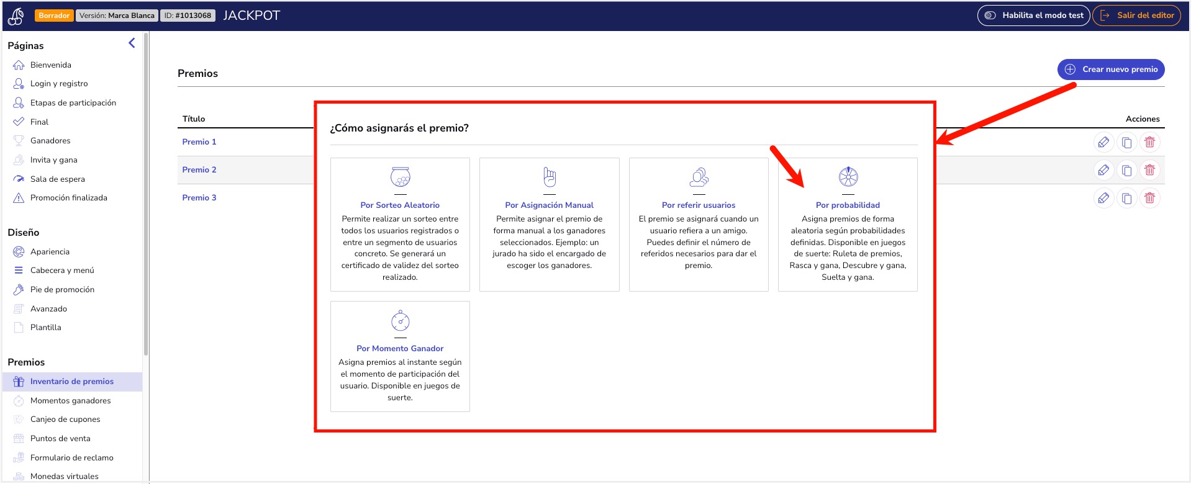Viewport: 1191px width, 484px height.
Task: Open the Premio 2 link
Action: [199, 170]
